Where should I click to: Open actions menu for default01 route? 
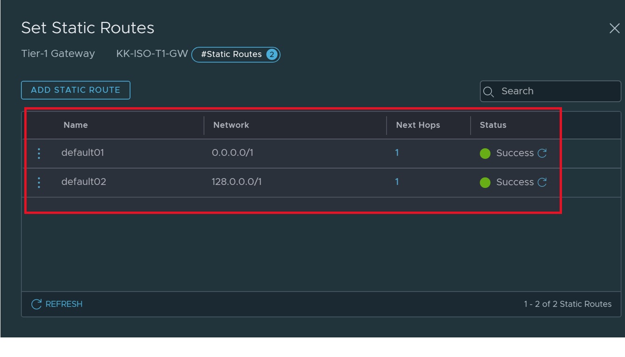point(39,153)
